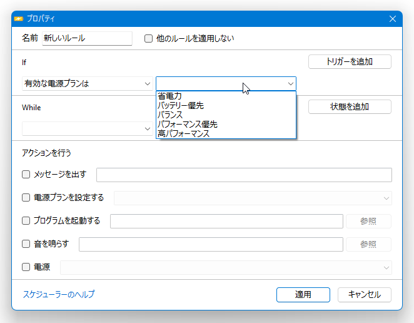
Task: Expand the 有効な電源プランは trigger dropdown
Action: click(88, 84)
